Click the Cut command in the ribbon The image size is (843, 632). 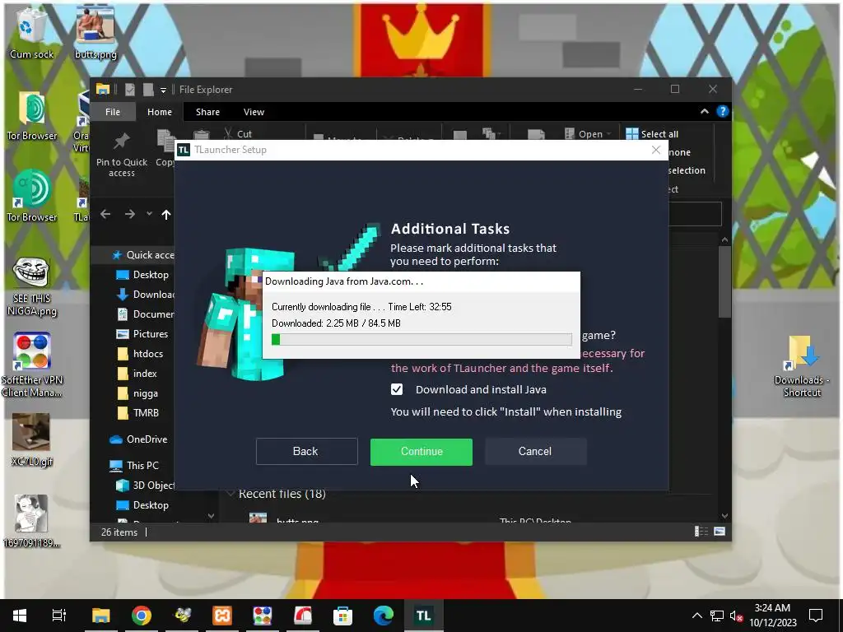coord(238,134)
